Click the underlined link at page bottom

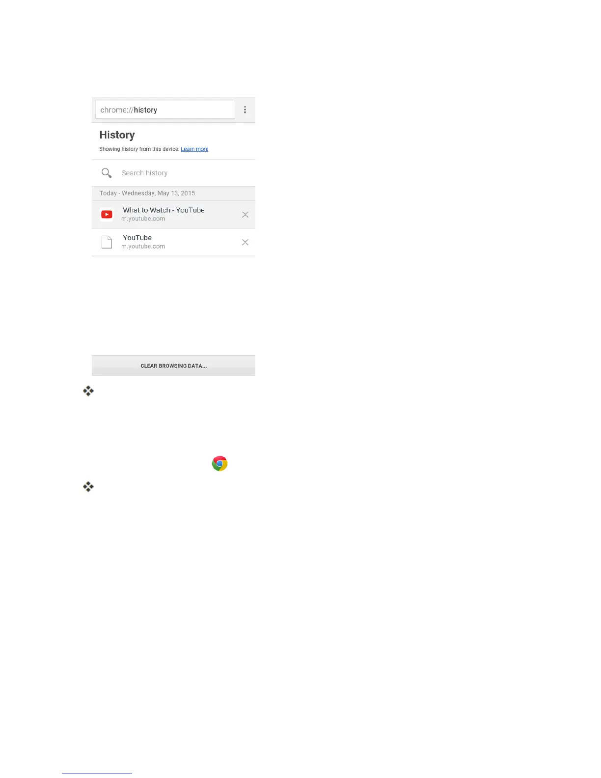tap(97, 774)
